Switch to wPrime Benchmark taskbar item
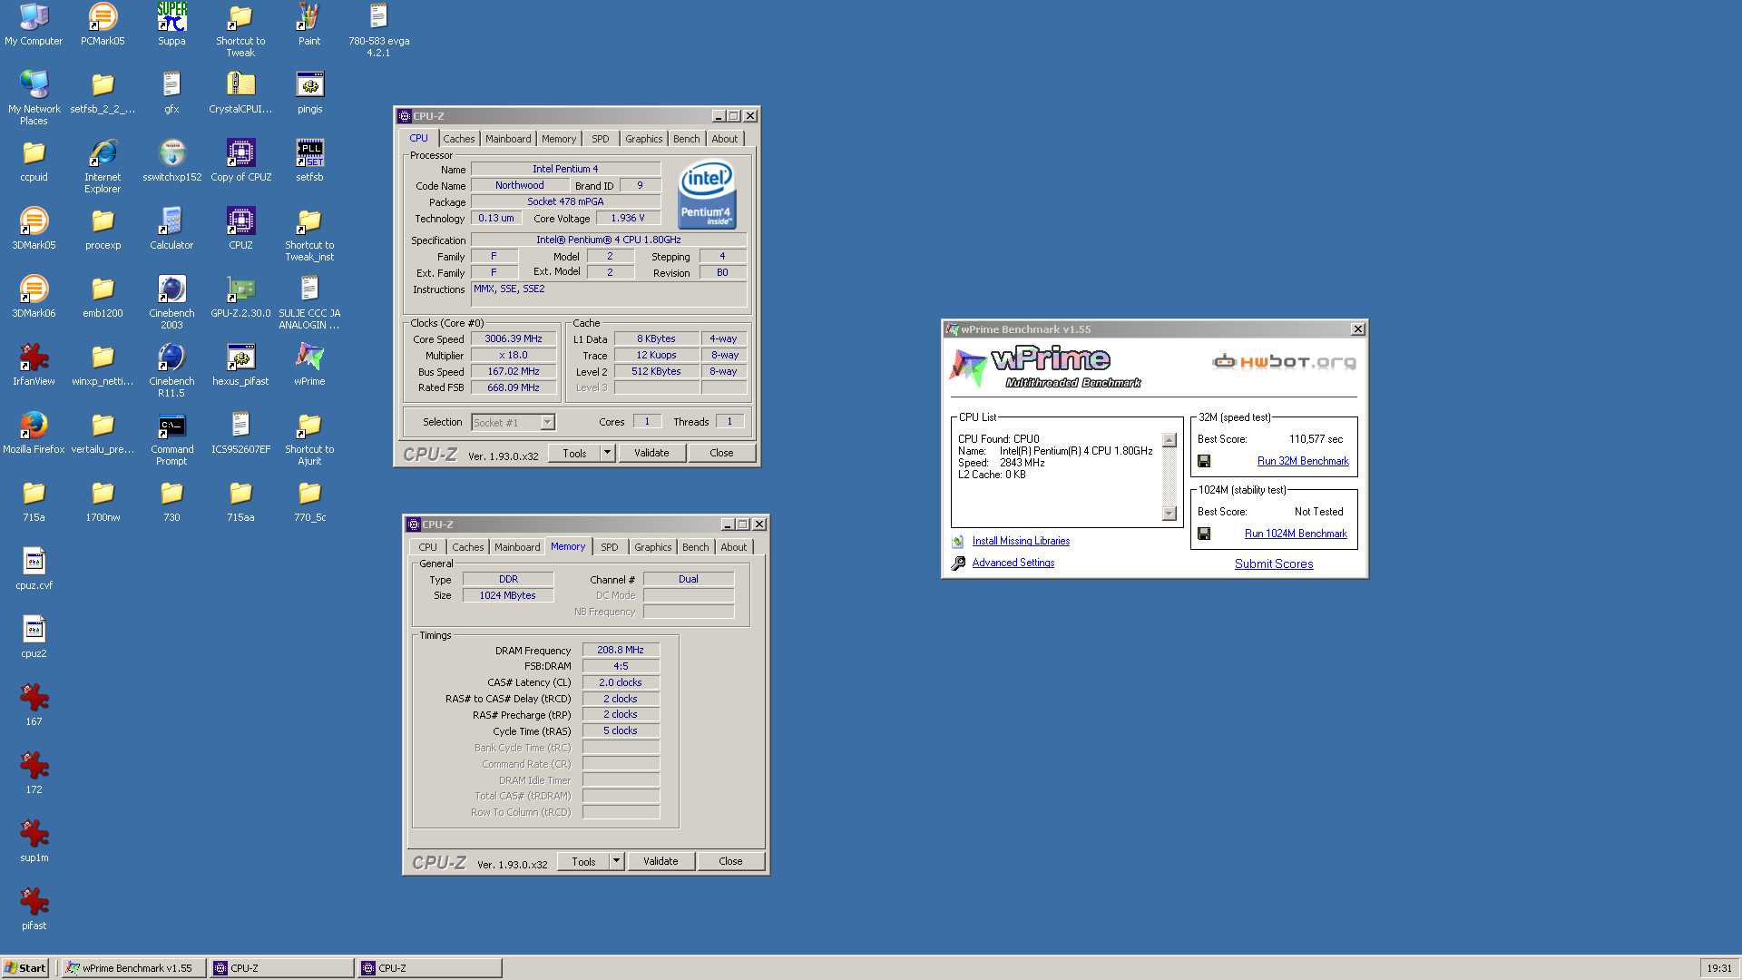This screenshot has height=980, width=1742. click(134, 968)
